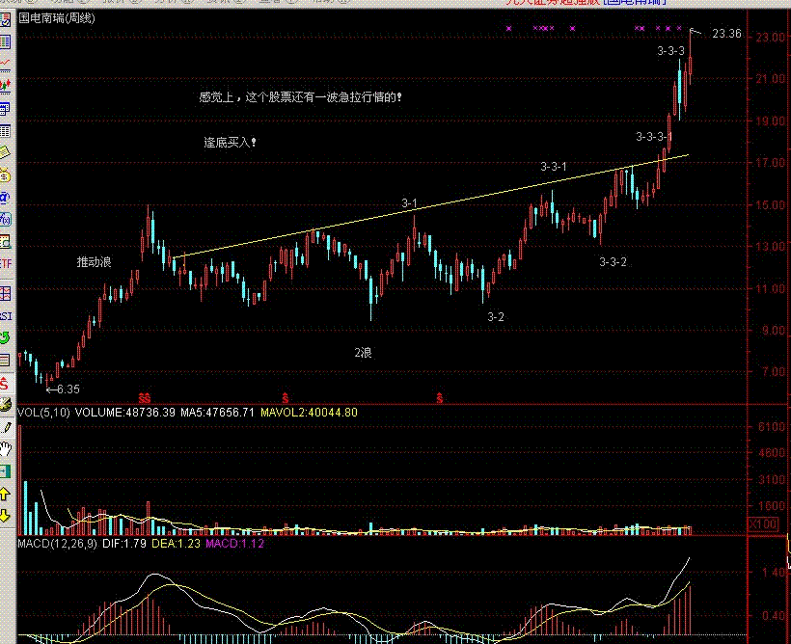Image resolution: width=791 pixels, height=644 pixels.
Task: Click the 感觉上 comment annotation text
Action: pos(301,96)
